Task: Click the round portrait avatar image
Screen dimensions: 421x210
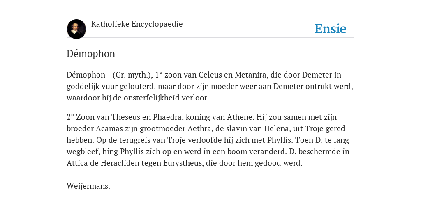Action: pyautogui.click(x=76, y=29)
